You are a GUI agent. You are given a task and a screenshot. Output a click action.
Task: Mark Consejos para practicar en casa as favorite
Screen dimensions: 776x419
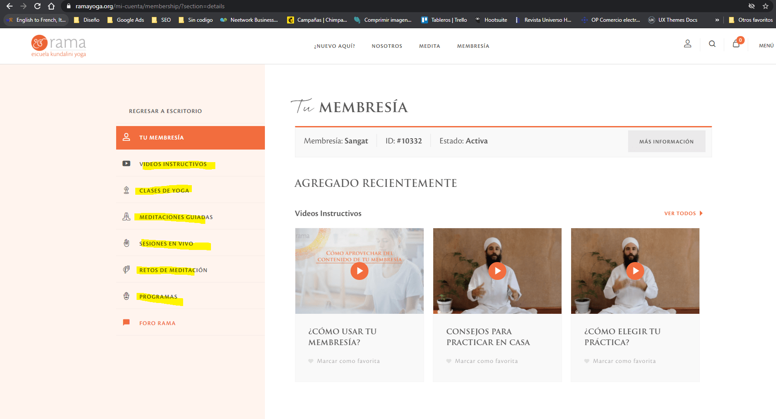[482, 361]
